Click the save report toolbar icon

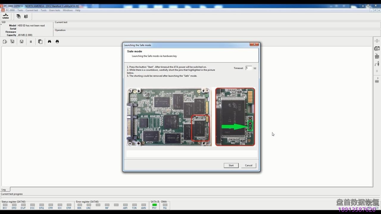coord(21,41)
